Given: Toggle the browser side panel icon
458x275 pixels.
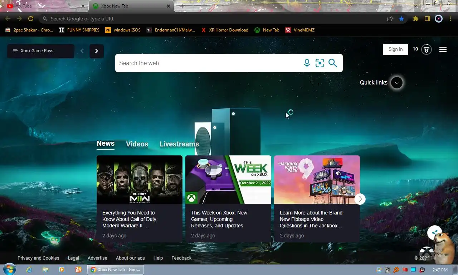Looking at the screenshot, I should [427, 19].
